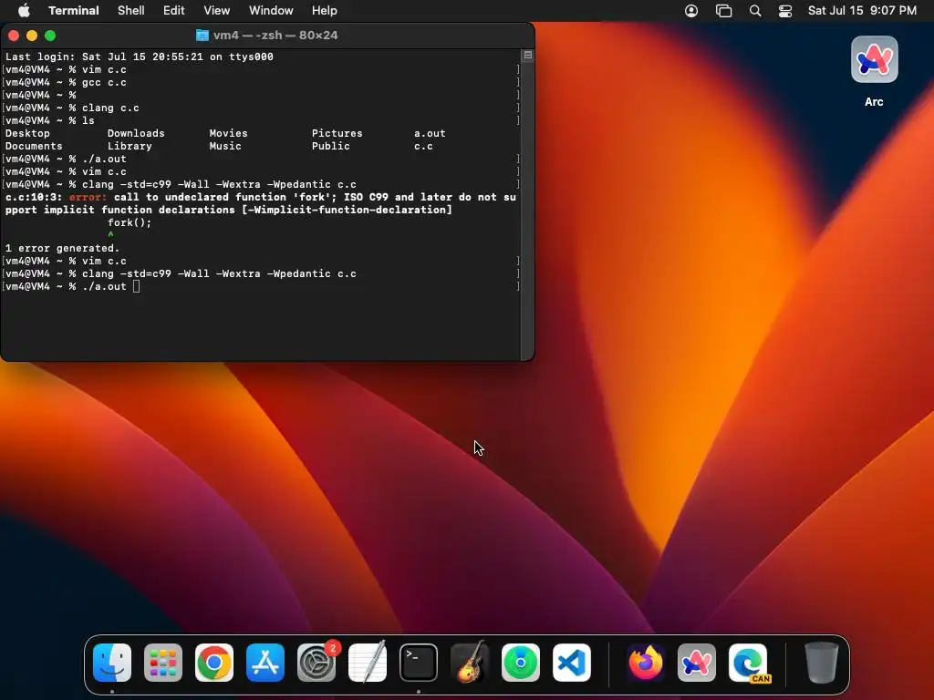Open the Edit menu
The image size is (934, 700).
(173, 10)
